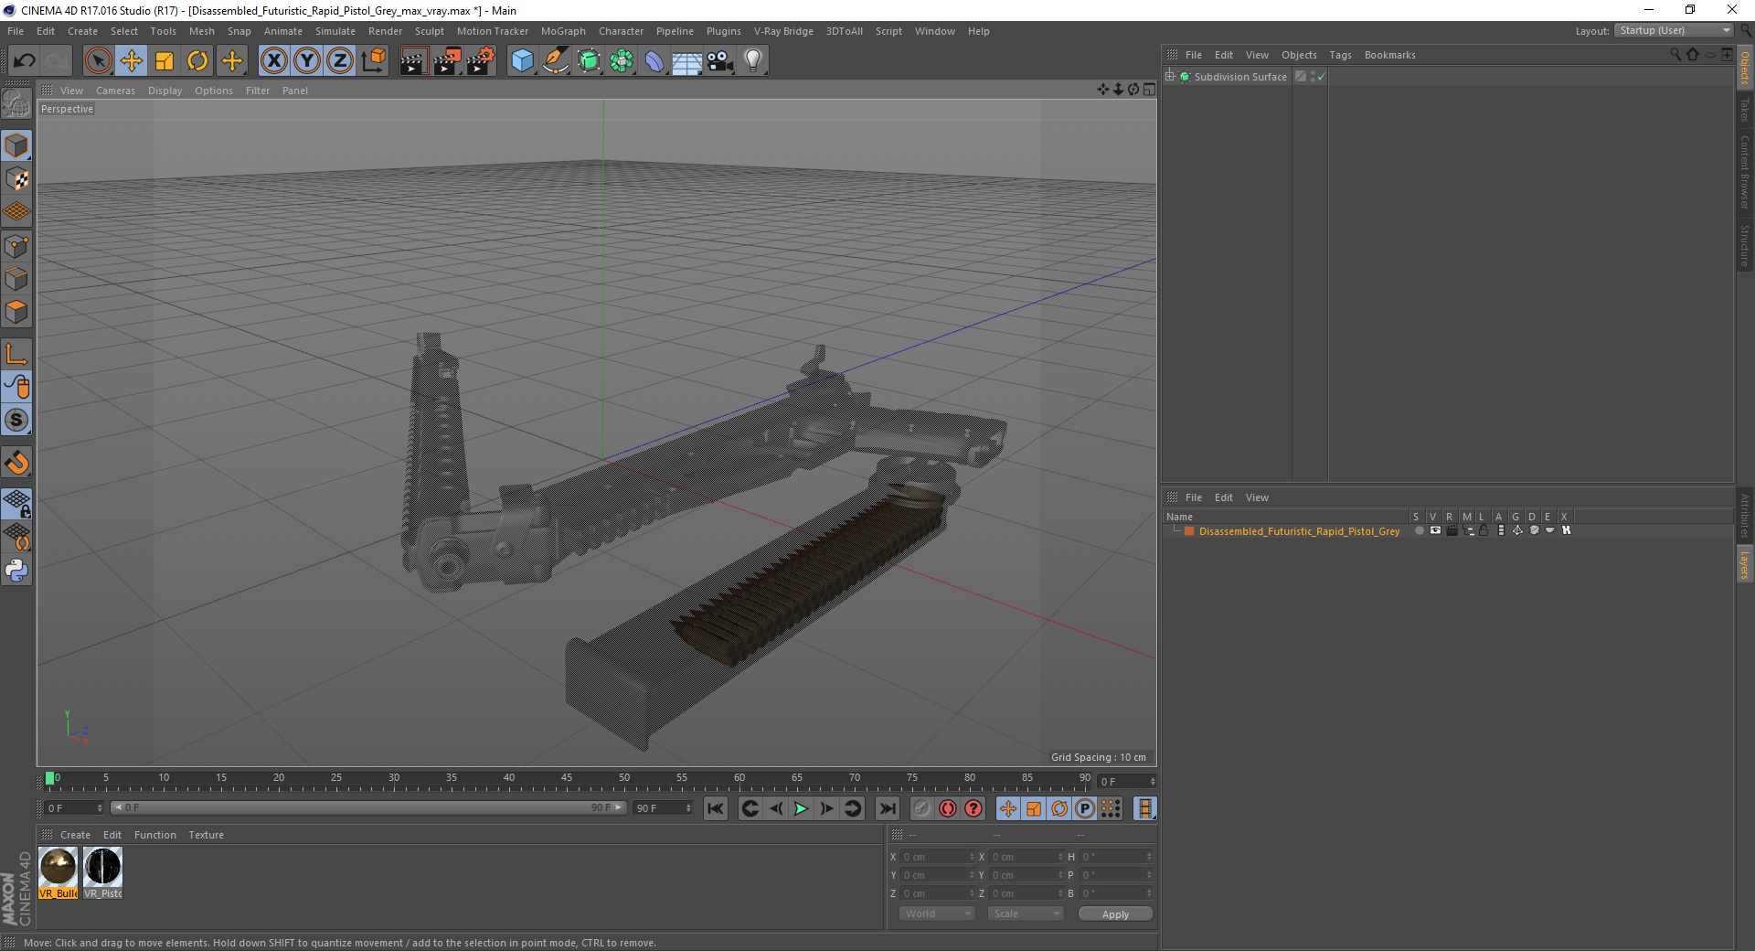
Task: Toggle Y-axis lock
Action: [307, 61]
